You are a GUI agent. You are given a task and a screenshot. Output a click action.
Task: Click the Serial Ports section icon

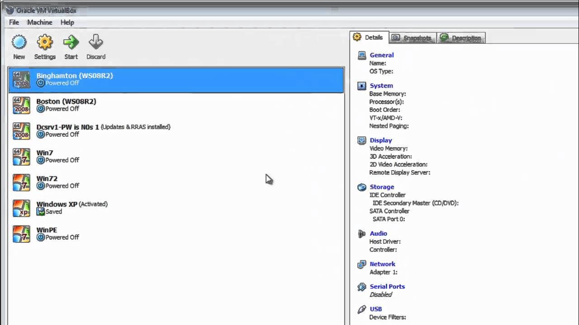(x=361, y=287)
